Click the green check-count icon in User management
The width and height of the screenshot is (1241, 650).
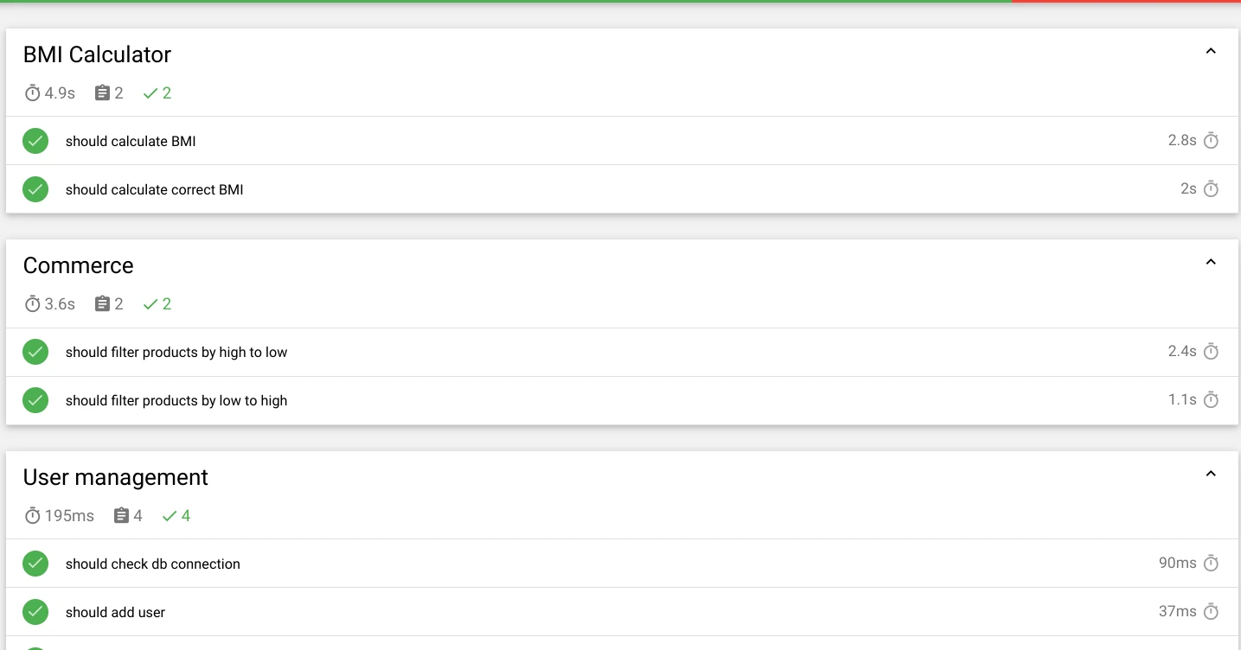click(170, 515)
